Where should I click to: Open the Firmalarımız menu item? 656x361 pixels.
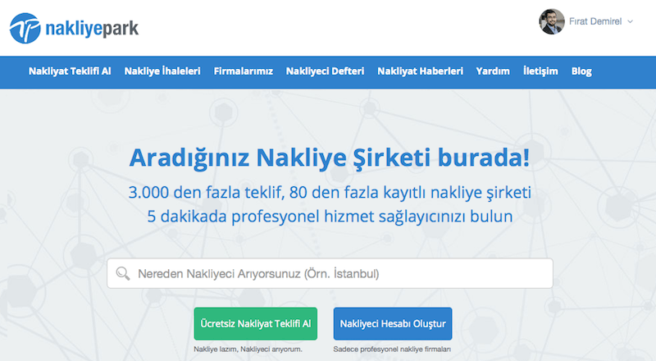(243, 71)
